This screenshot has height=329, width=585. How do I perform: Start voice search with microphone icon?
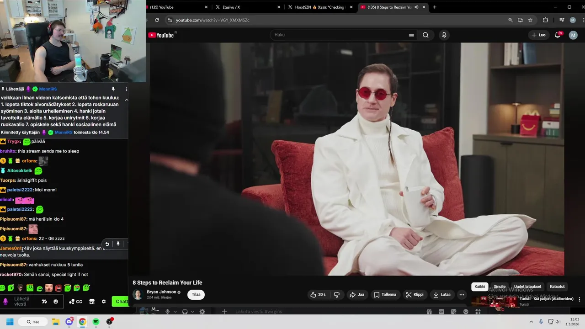coord(444,35)
